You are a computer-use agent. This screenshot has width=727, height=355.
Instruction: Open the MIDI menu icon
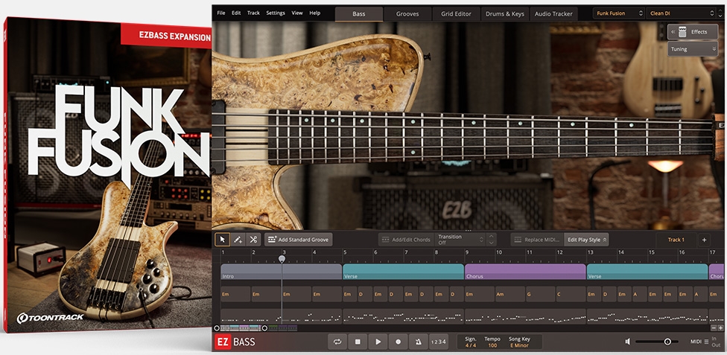click(706, 342)
